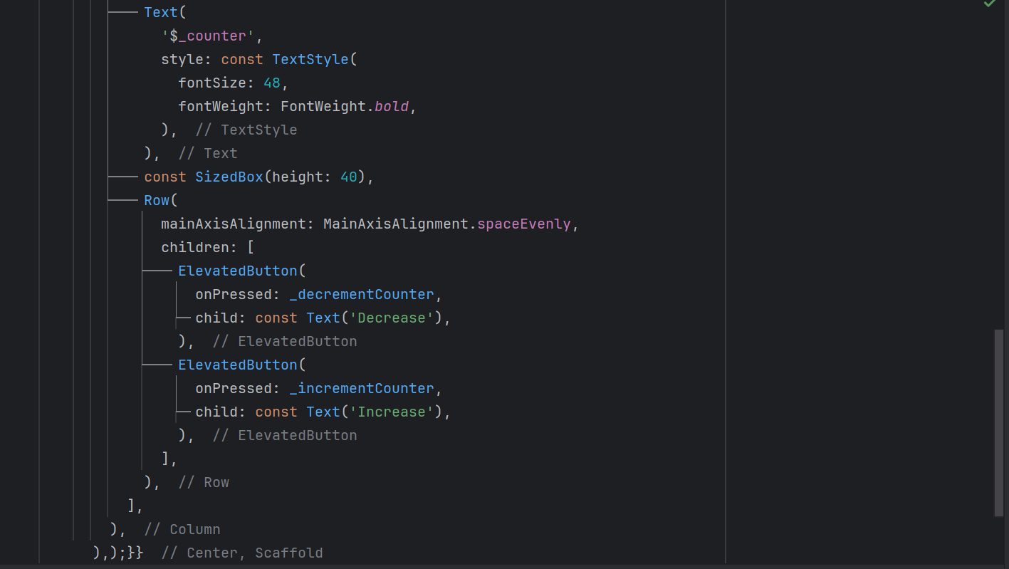The width and height of the screenshot is (1009, 569).
Task: Click the editor's vertical scrollbar thumb
Action: (x=999, y=422)
